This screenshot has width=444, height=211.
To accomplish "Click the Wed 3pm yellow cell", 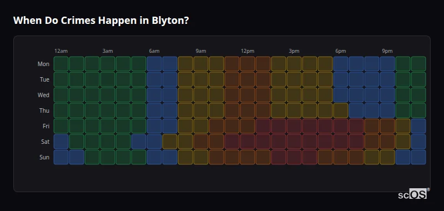I will pyautogui.click(x=294, y=95).
